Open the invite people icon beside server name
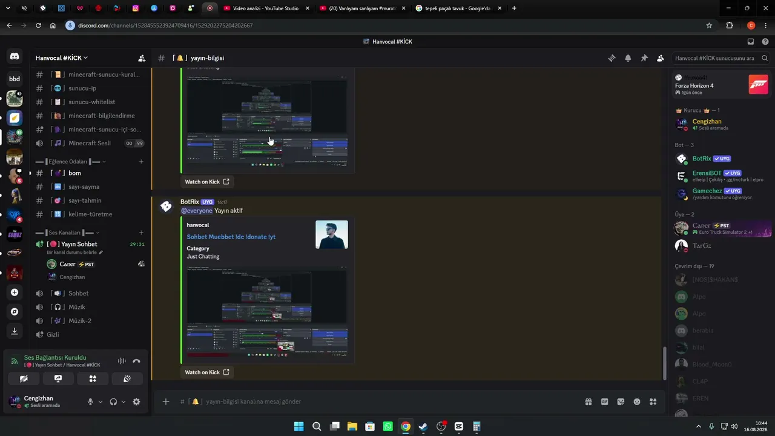This screenshot has width=775, height=436. pos(142,58)
